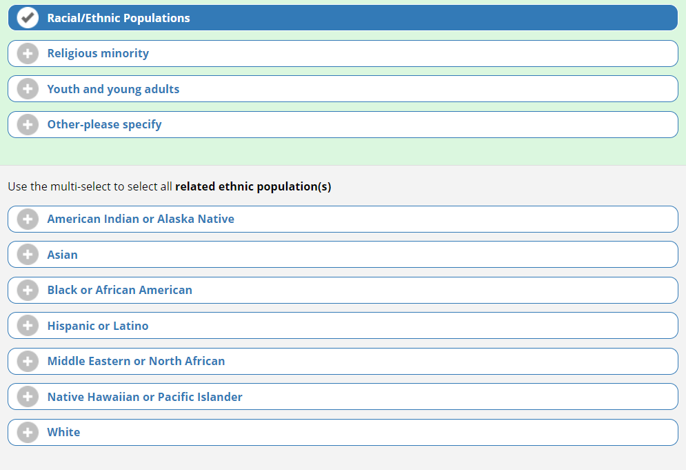This screenshot has width=686, height=470.
Task: Click the plus icon next to Hispanic or Latino
Action: coord(28,326)
